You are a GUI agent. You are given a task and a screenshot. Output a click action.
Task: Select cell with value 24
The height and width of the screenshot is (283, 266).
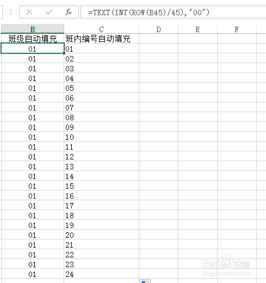click(x=102, y=274)
